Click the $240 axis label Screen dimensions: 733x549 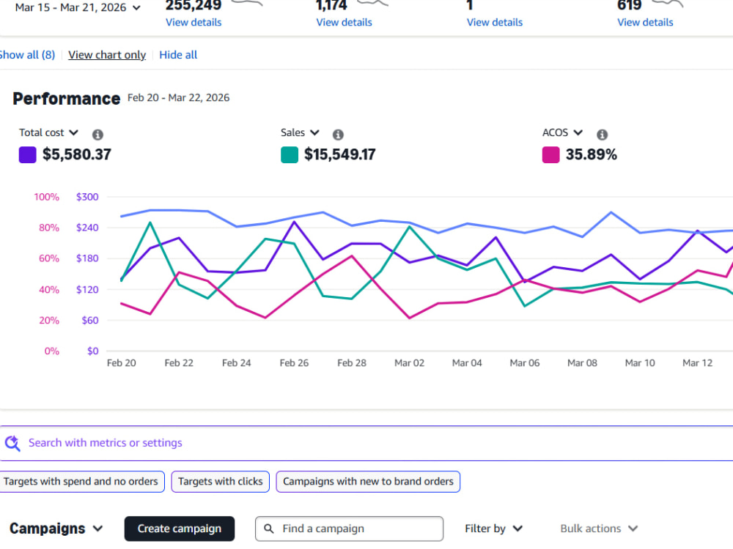coord(87,228)
